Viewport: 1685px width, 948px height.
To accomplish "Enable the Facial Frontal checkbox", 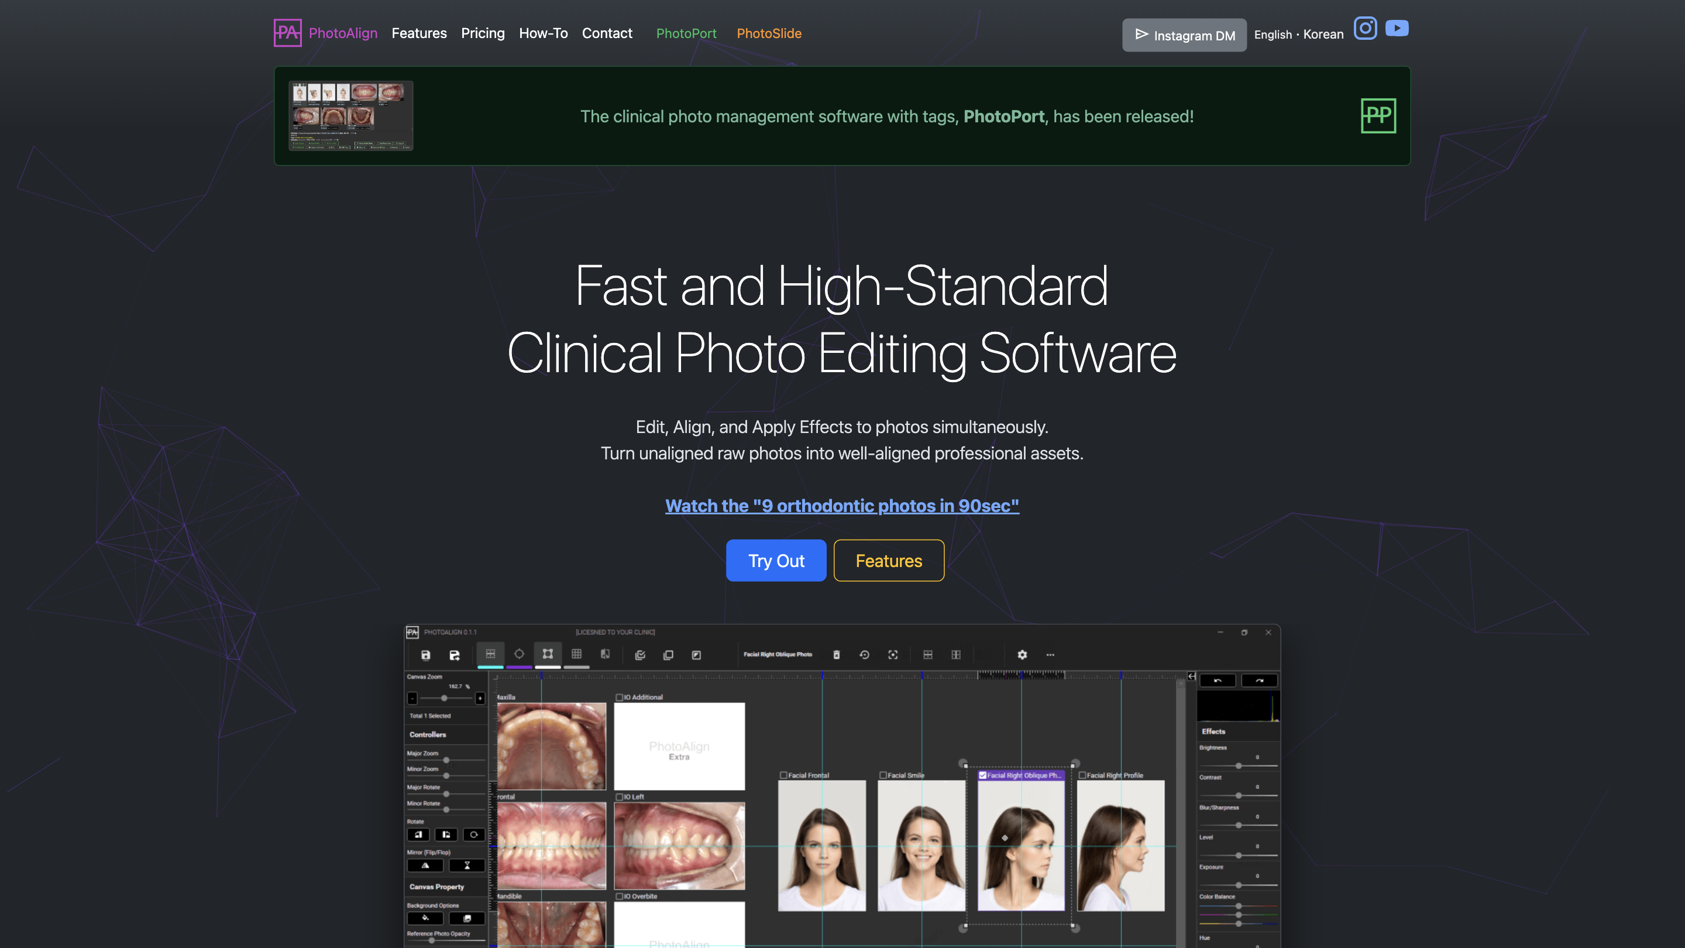I will click(785, 775).
